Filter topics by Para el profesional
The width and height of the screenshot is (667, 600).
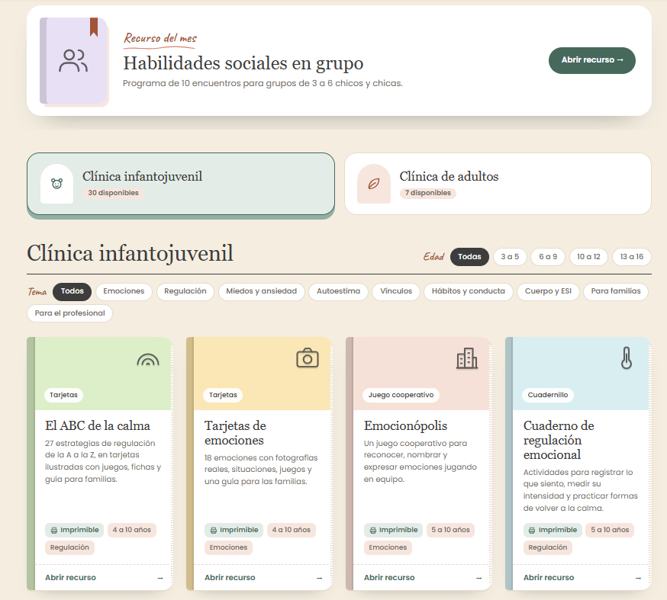click(69, 313)
